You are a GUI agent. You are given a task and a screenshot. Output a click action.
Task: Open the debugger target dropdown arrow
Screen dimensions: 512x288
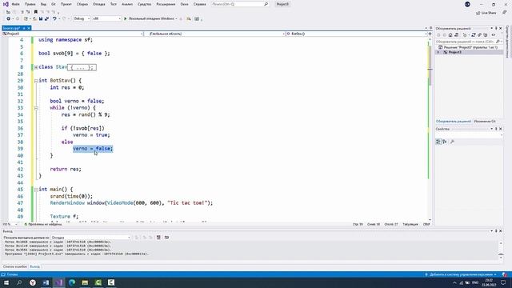point(176,19)
